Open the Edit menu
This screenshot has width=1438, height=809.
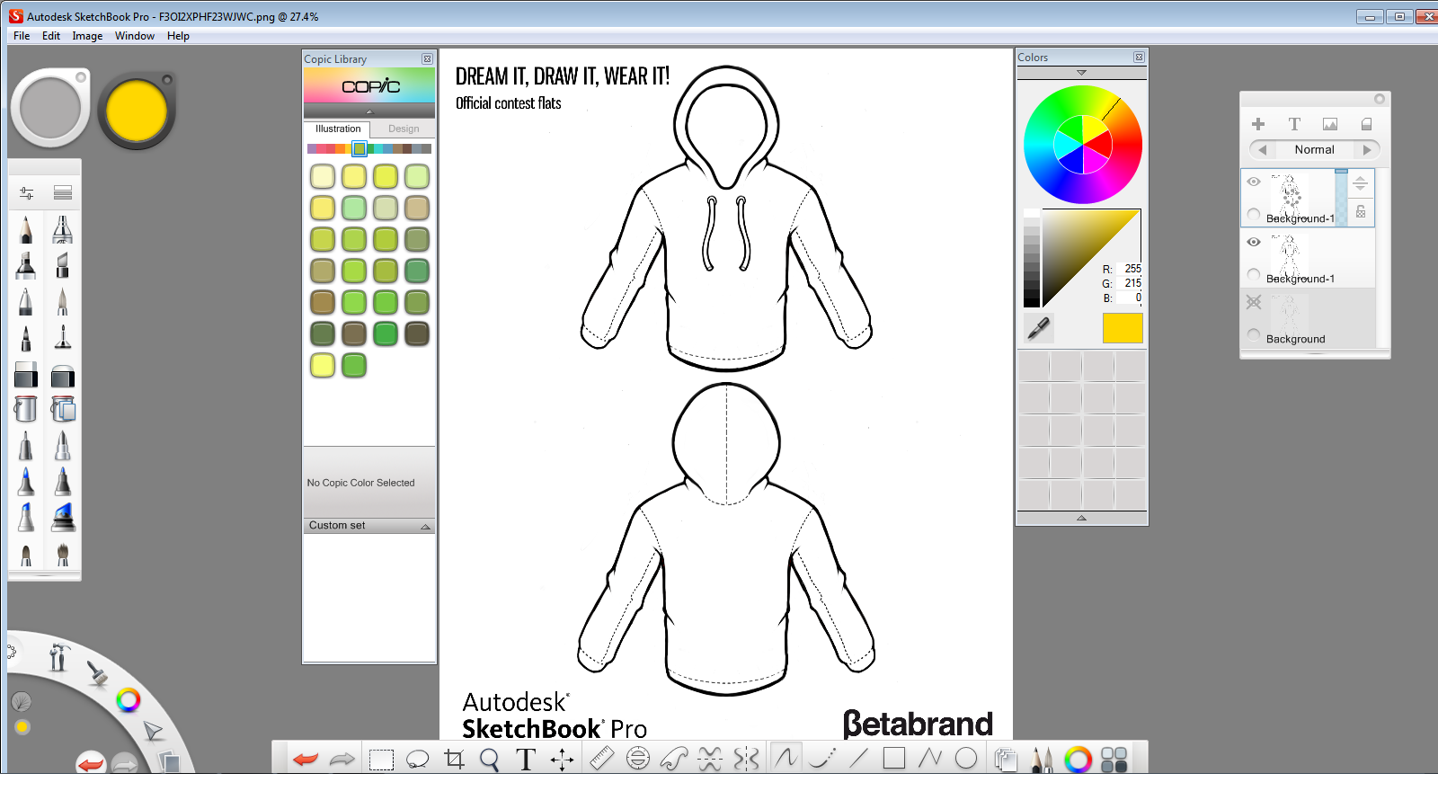51,36
